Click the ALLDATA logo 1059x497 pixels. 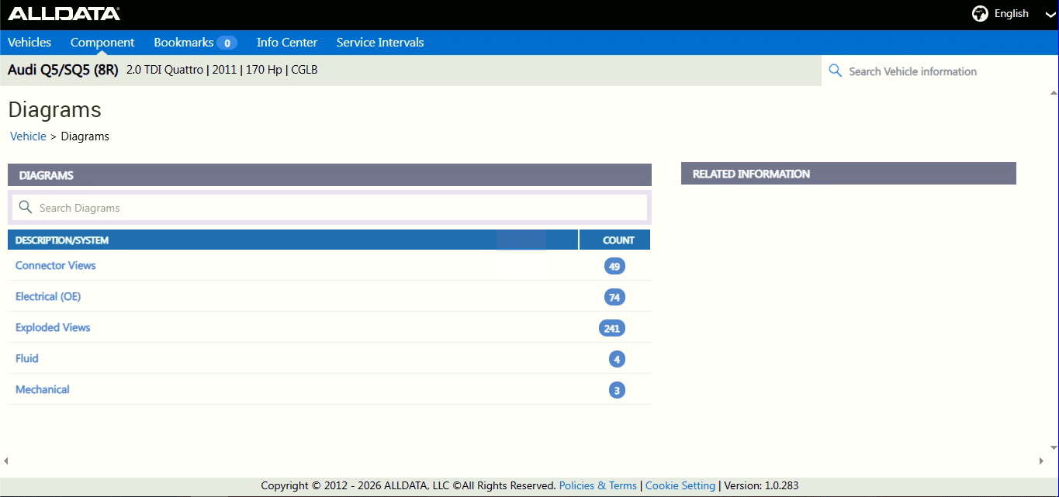coord(64,13)
